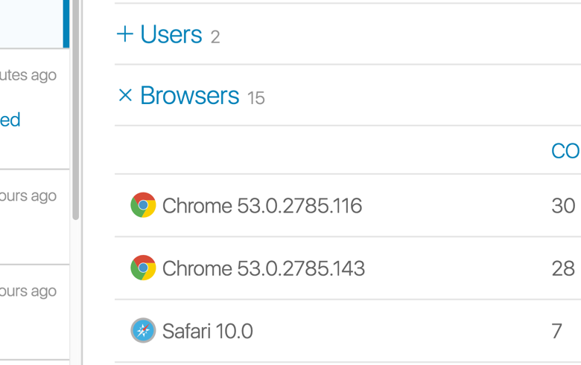The width and height of the screenshot is (581, 365).
Task: Click the count 28 for Chrome
Action: coord(563,268)
